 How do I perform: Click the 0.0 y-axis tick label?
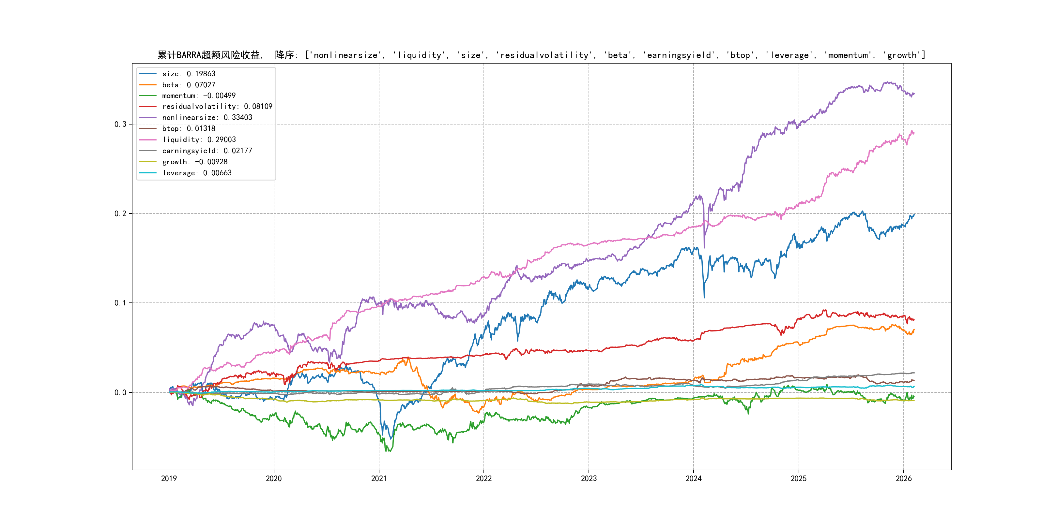[120, 393]
